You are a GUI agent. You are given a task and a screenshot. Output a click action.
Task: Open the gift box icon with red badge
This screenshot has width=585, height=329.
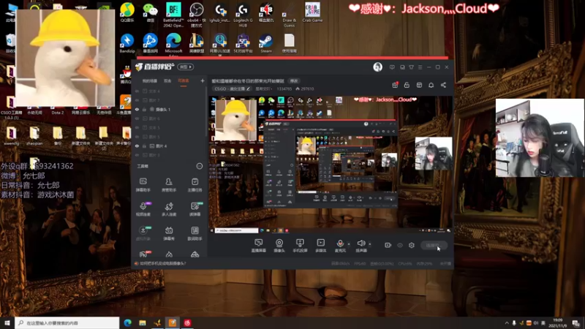pyautogui.click(x=395, y=85)
